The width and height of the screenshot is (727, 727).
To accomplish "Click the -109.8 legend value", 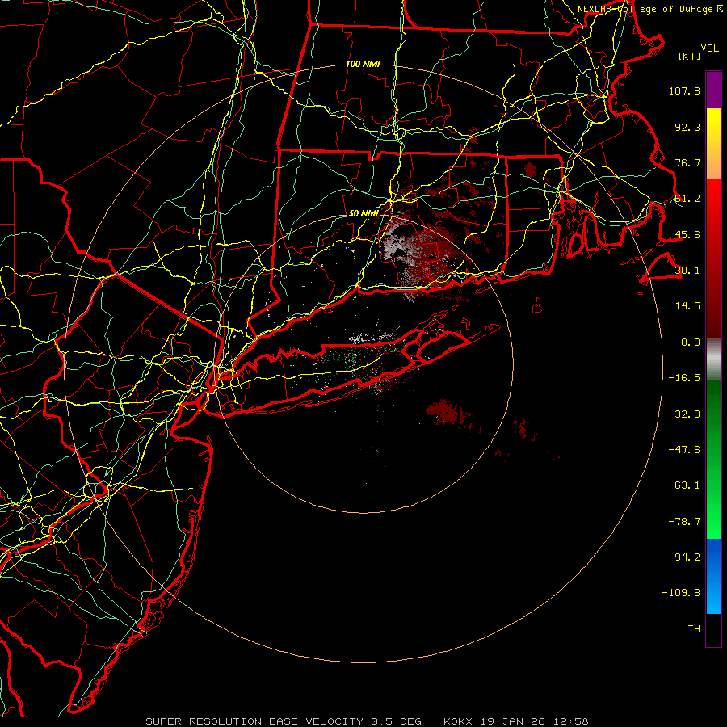I will point(681,593).
